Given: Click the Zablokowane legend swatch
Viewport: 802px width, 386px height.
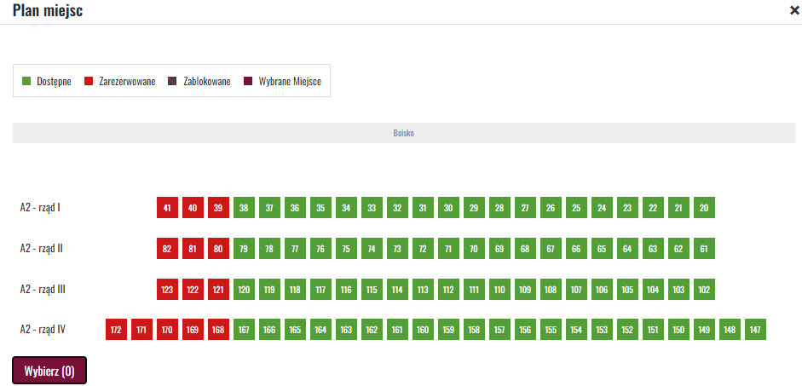Looking at the screenshot, I should (x=172, y=81).
